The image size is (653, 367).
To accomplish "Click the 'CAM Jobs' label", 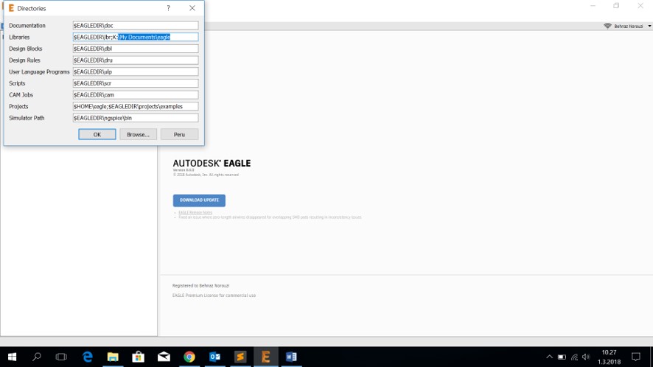I will point(21,95).
